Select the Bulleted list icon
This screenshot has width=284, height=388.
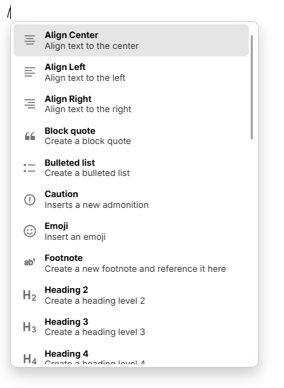(x=30, y=168)
